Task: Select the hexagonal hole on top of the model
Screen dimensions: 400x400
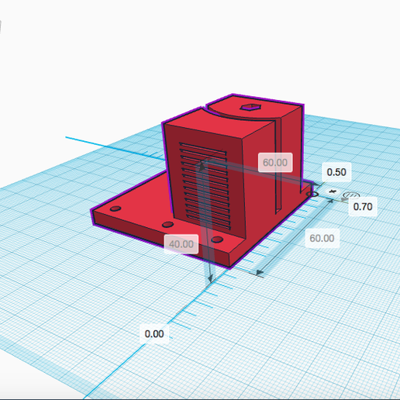Action: [x=250, y=107]
